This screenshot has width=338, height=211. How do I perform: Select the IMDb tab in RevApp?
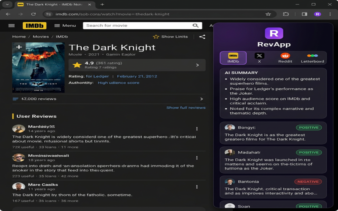click(233, 58)
